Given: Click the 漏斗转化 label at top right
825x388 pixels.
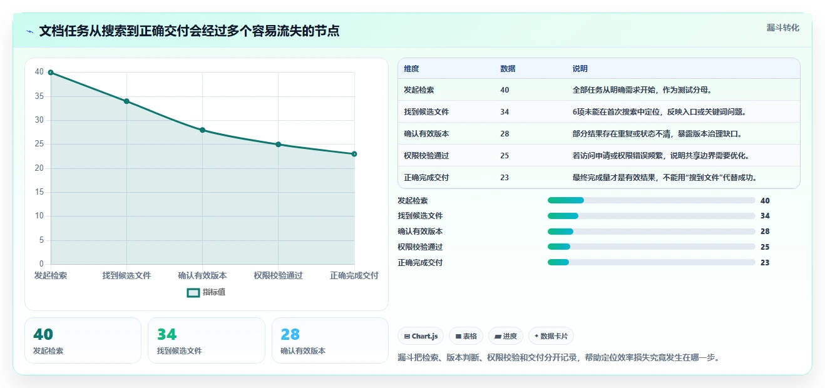Looking at the screenshot, I should tap(783, 28).
